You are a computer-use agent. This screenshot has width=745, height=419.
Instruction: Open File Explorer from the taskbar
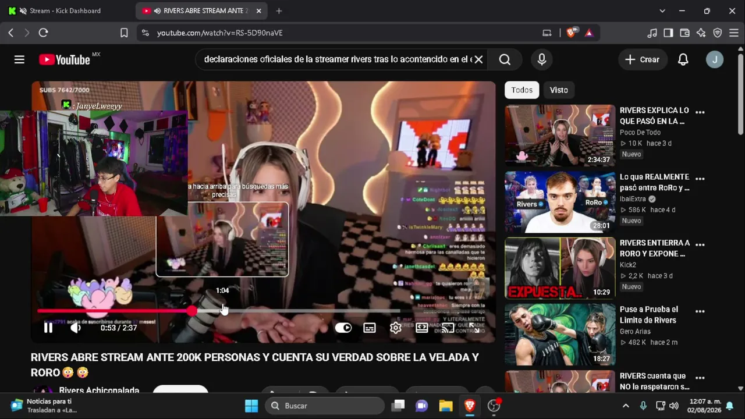[446, 406]
